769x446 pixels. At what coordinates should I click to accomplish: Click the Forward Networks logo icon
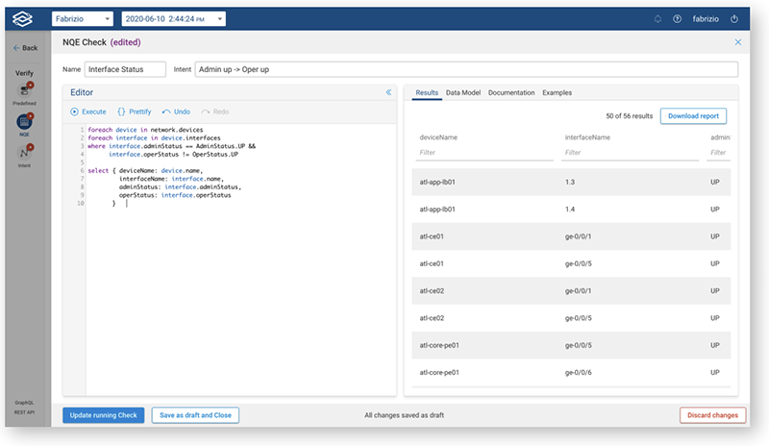pyautogui.click(x=25, y=18)
